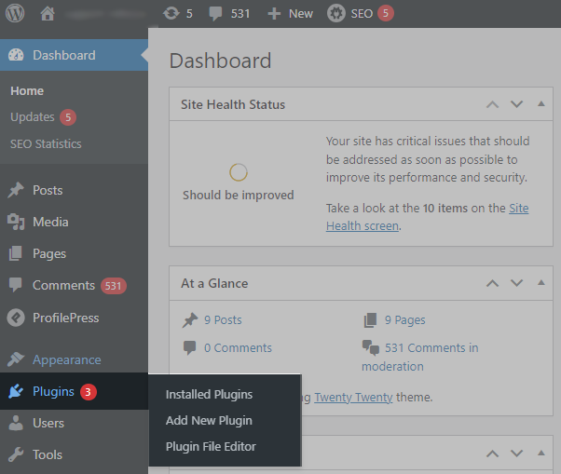Open Plugin File Editor

pyautogui.click(x=211, y=447)
